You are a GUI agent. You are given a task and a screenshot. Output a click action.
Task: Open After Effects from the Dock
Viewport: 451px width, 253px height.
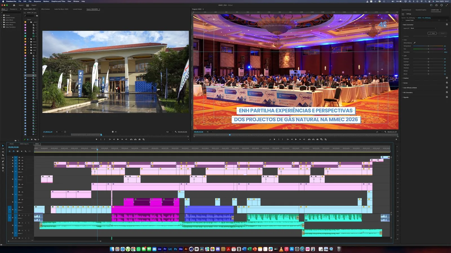(160, 249)
